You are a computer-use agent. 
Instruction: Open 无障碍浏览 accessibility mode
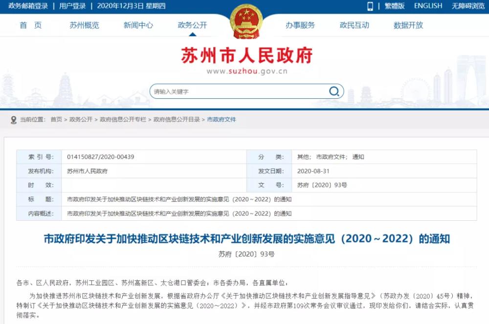467,6
